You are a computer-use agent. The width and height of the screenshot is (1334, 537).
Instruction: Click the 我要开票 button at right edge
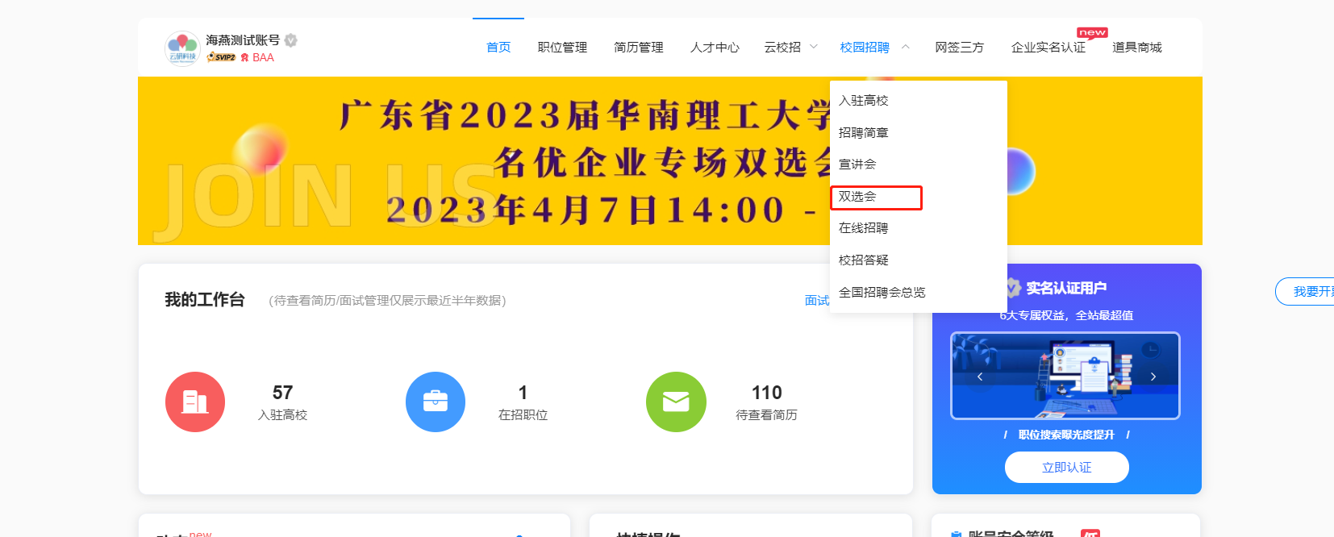pos(1305,292)
